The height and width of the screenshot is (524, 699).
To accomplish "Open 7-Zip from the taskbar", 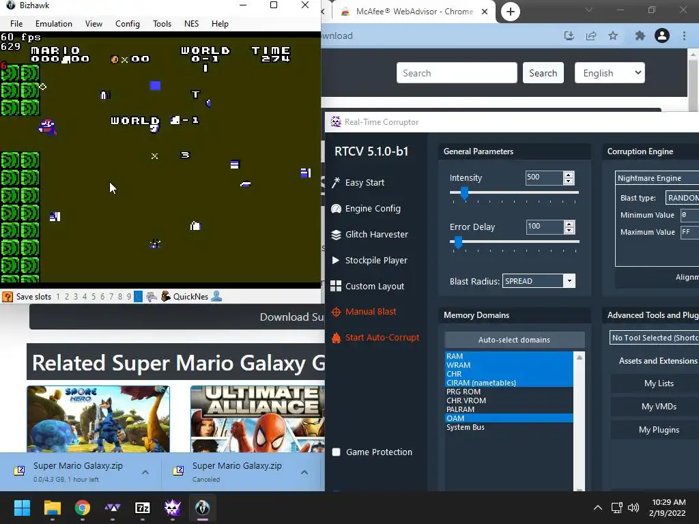I will 142,508.
